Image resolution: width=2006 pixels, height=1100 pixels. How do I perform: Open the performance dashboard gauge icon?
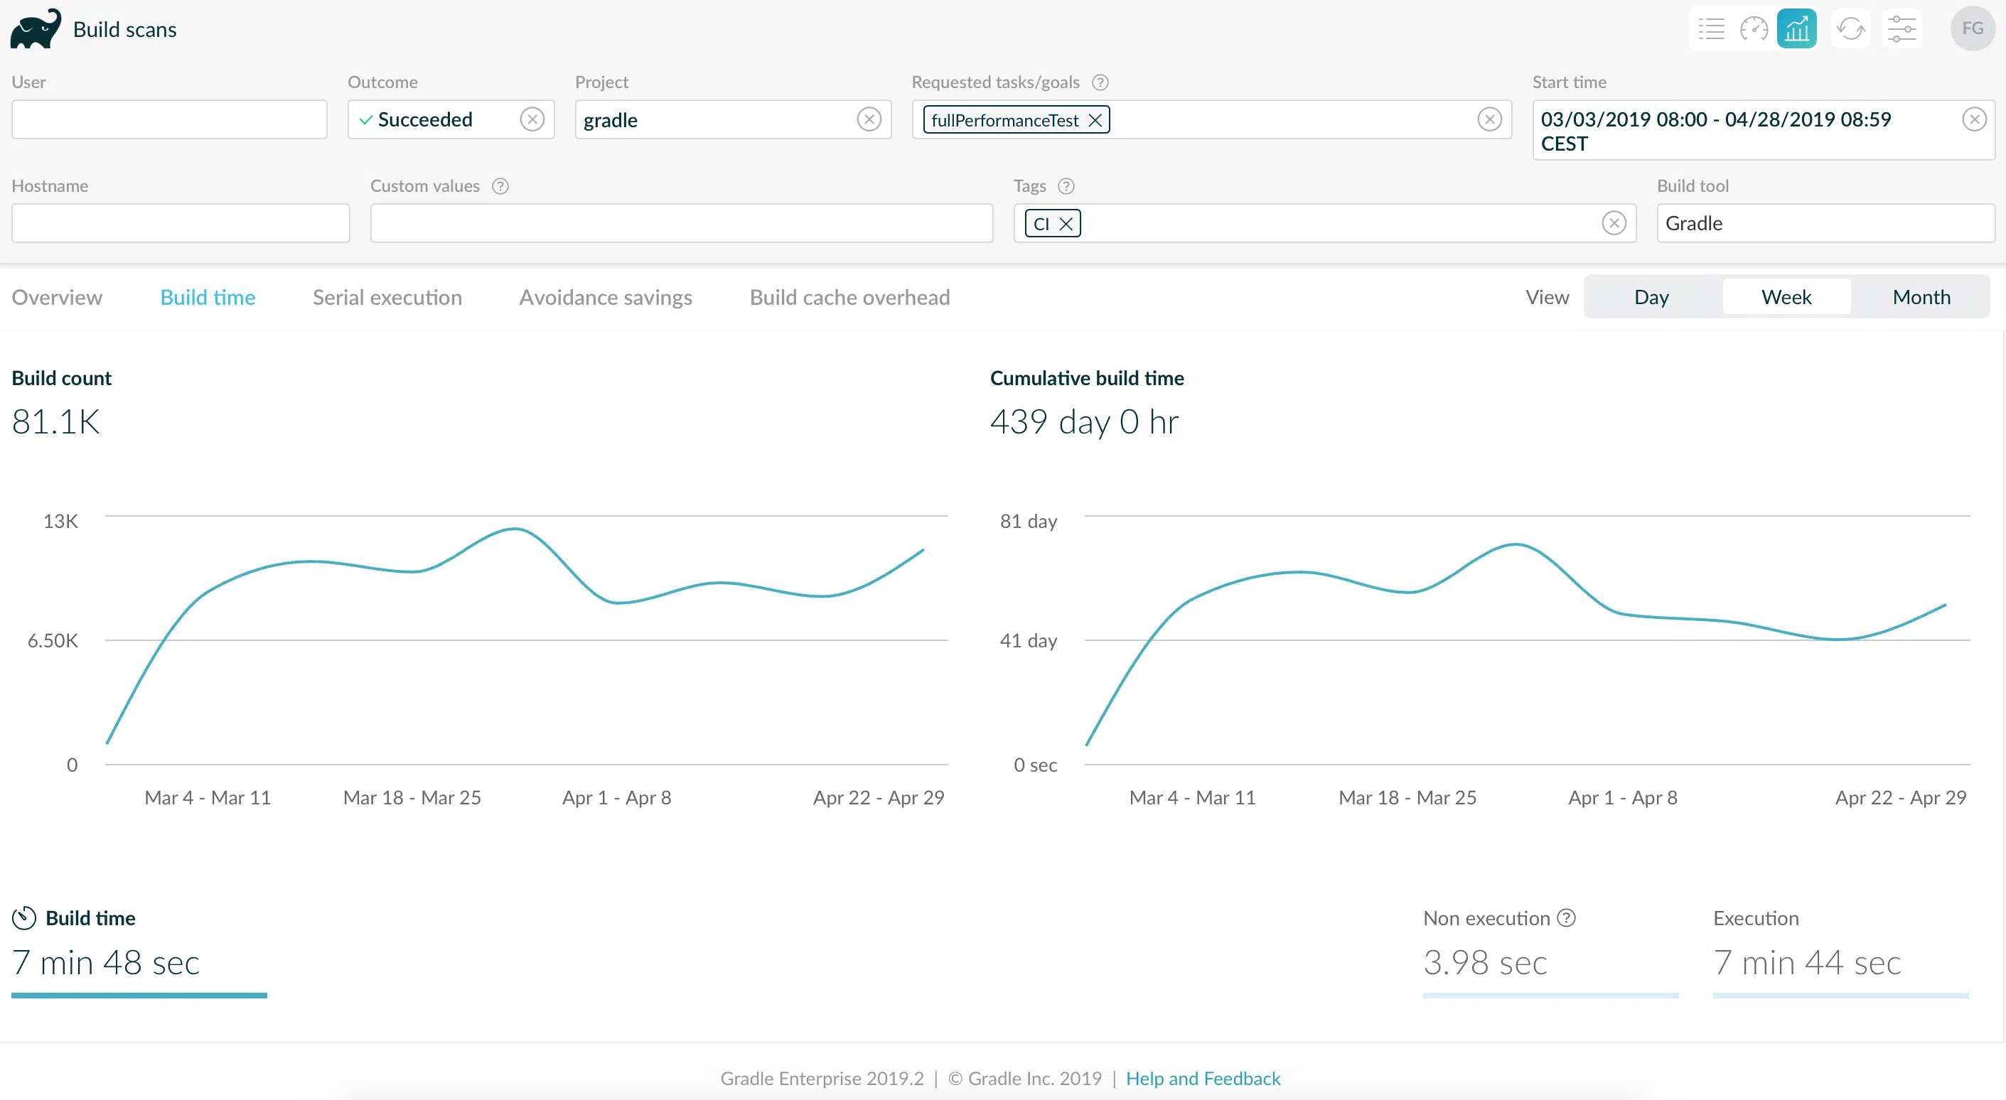coord(1754,30)
